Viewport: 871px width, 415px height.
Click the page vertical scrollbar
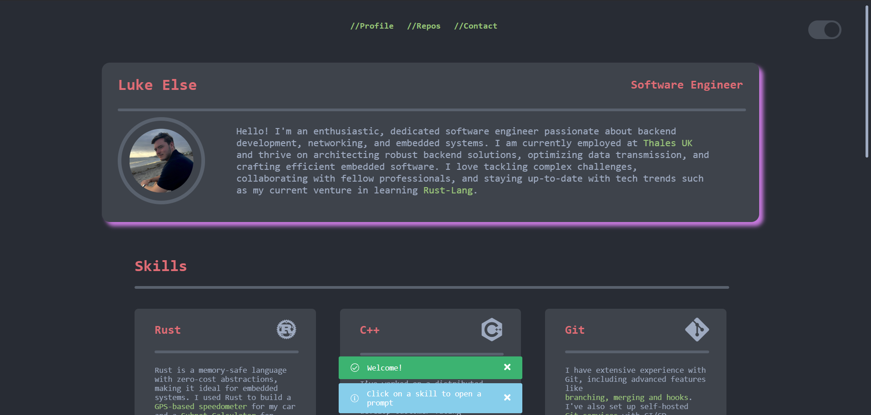[x=867, y=82]
